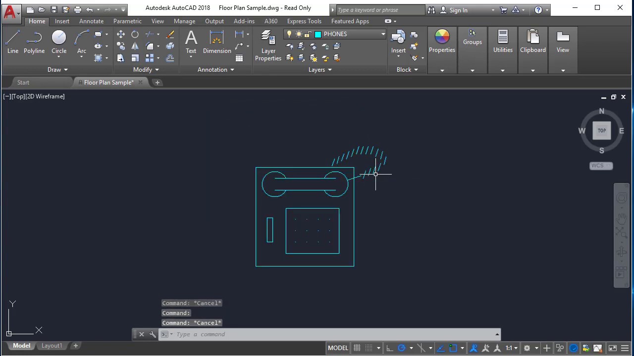Pick the Arc tool

click(82, 42)
